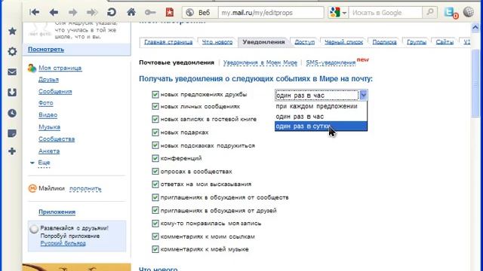Open the Сайты tab
483x271 pixels.
pos(445,42)
